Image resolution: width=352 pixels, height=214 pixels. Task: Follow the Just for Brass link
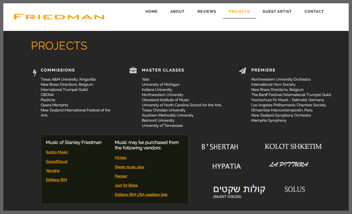point(126,185)
